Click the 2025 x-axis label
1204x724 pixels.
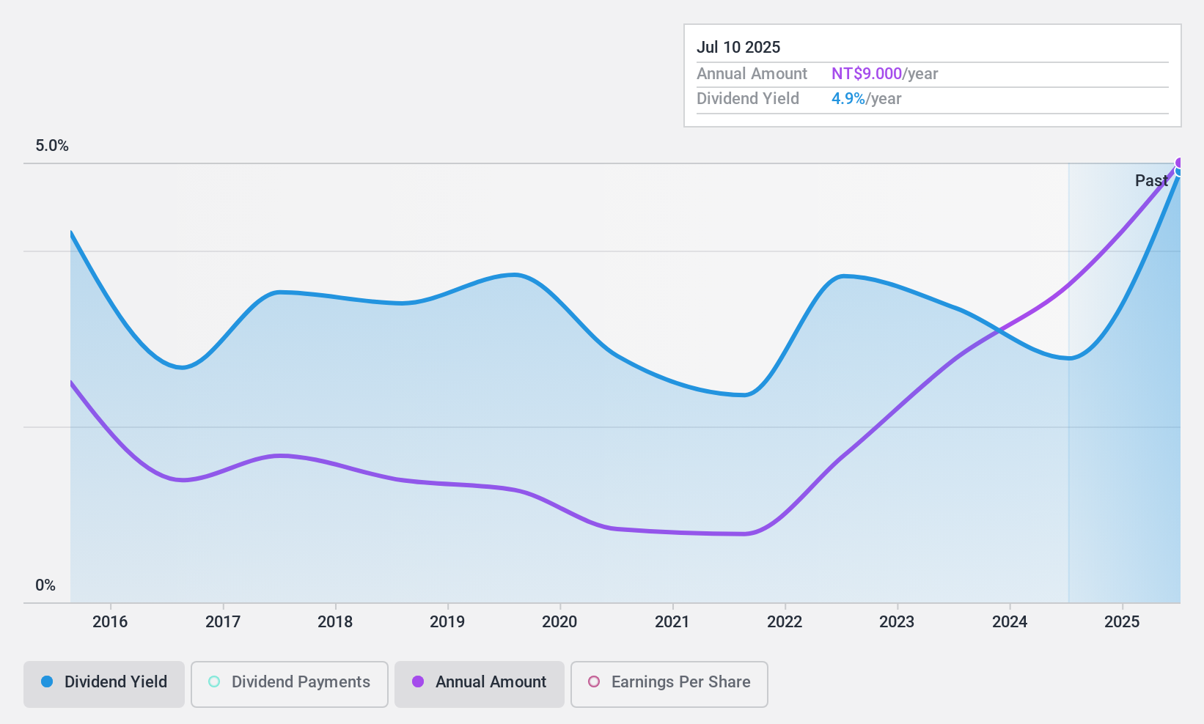pos(1122,622)
